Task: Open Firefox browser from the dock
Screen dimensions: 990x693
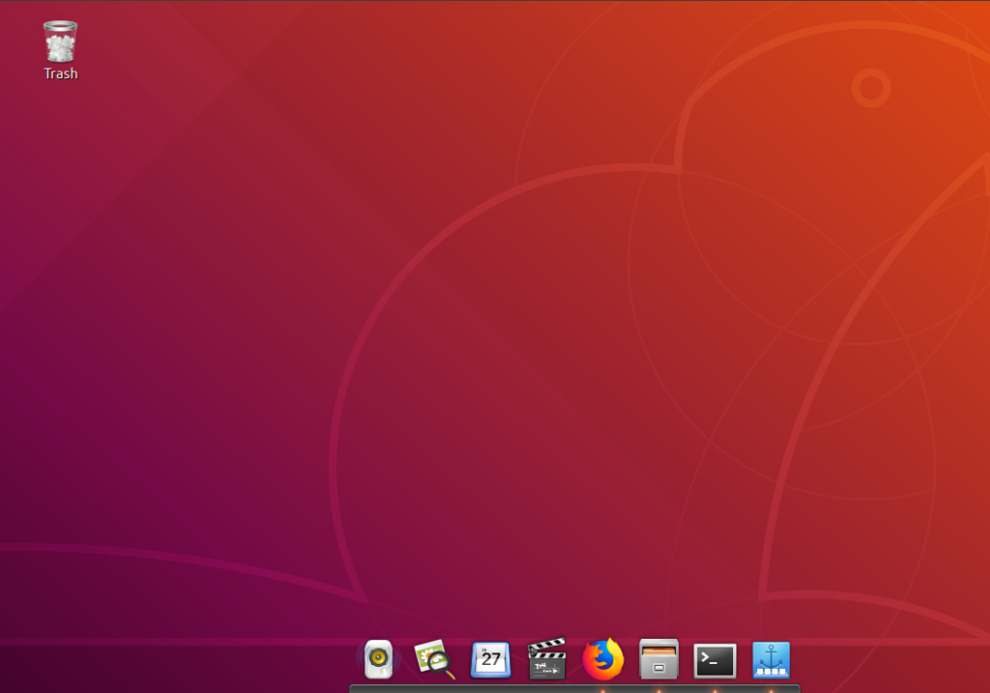Action: coord(603,660)
